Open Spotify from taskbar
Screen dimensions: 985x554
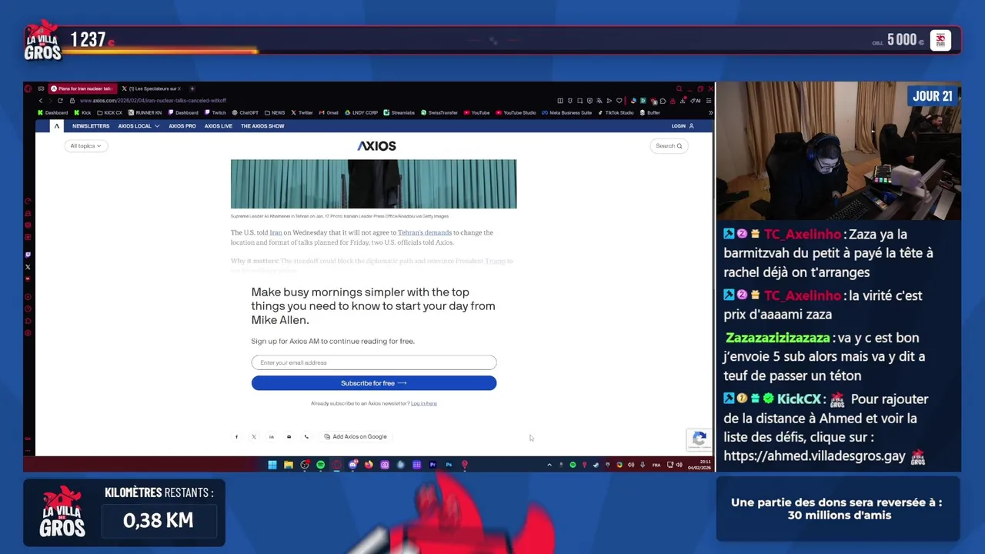[321, 465]
